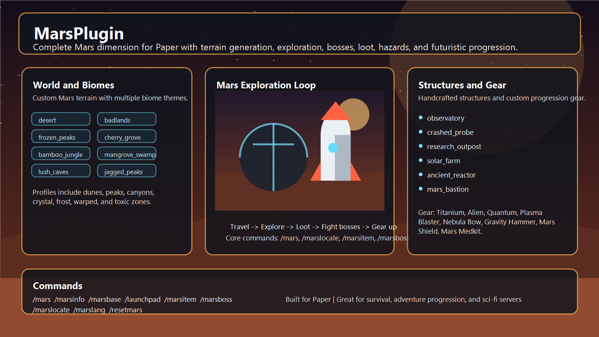This screenshot has width=599, height=337.
Task: Click "Custom Mars terrain with multiple biome themes."
Action: coord(110,98)
